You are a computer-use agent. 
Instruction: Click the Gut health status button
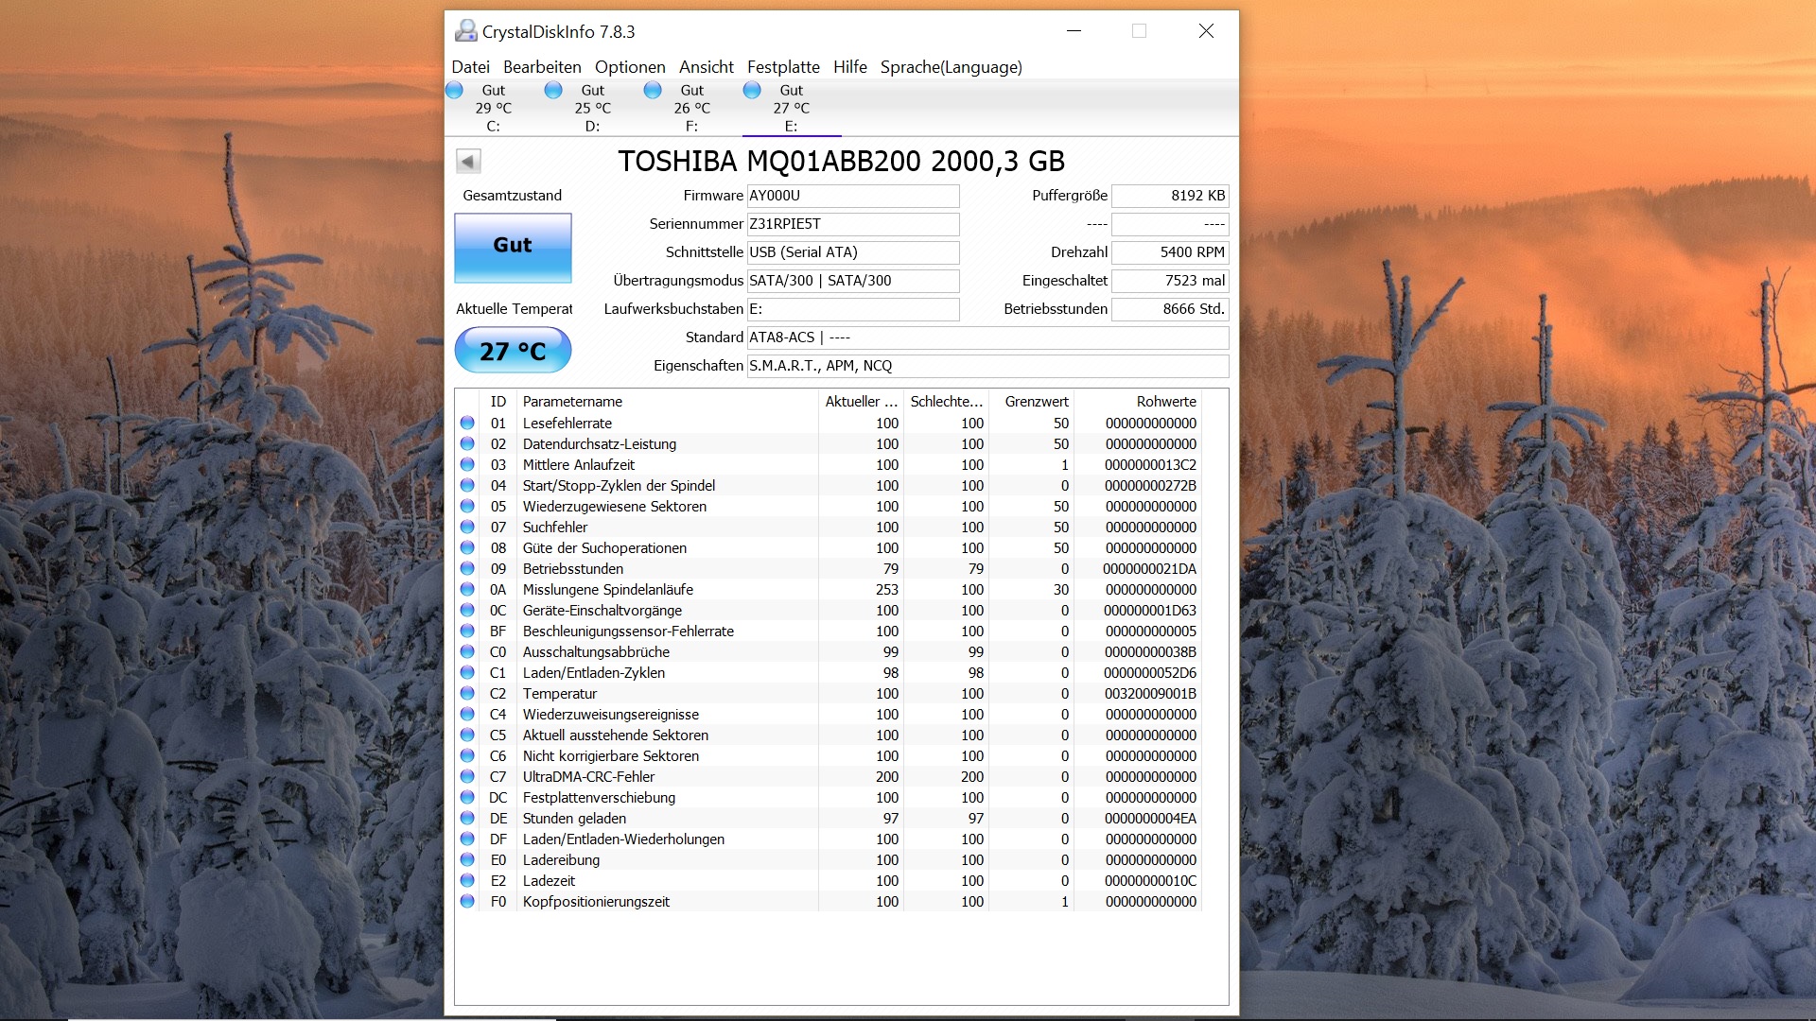pyautogui.click(x=513, y=247)
